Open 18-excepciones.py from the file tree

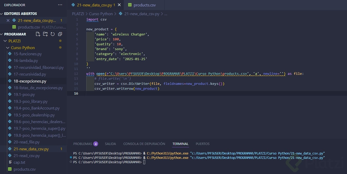click(x=30, y=81)
